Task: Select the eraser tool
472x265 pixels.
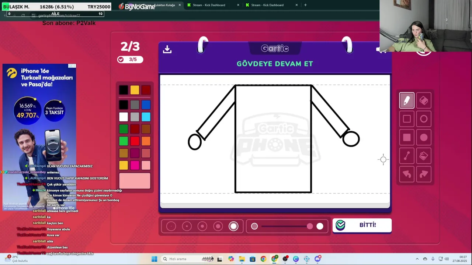Action: [424, 100]
